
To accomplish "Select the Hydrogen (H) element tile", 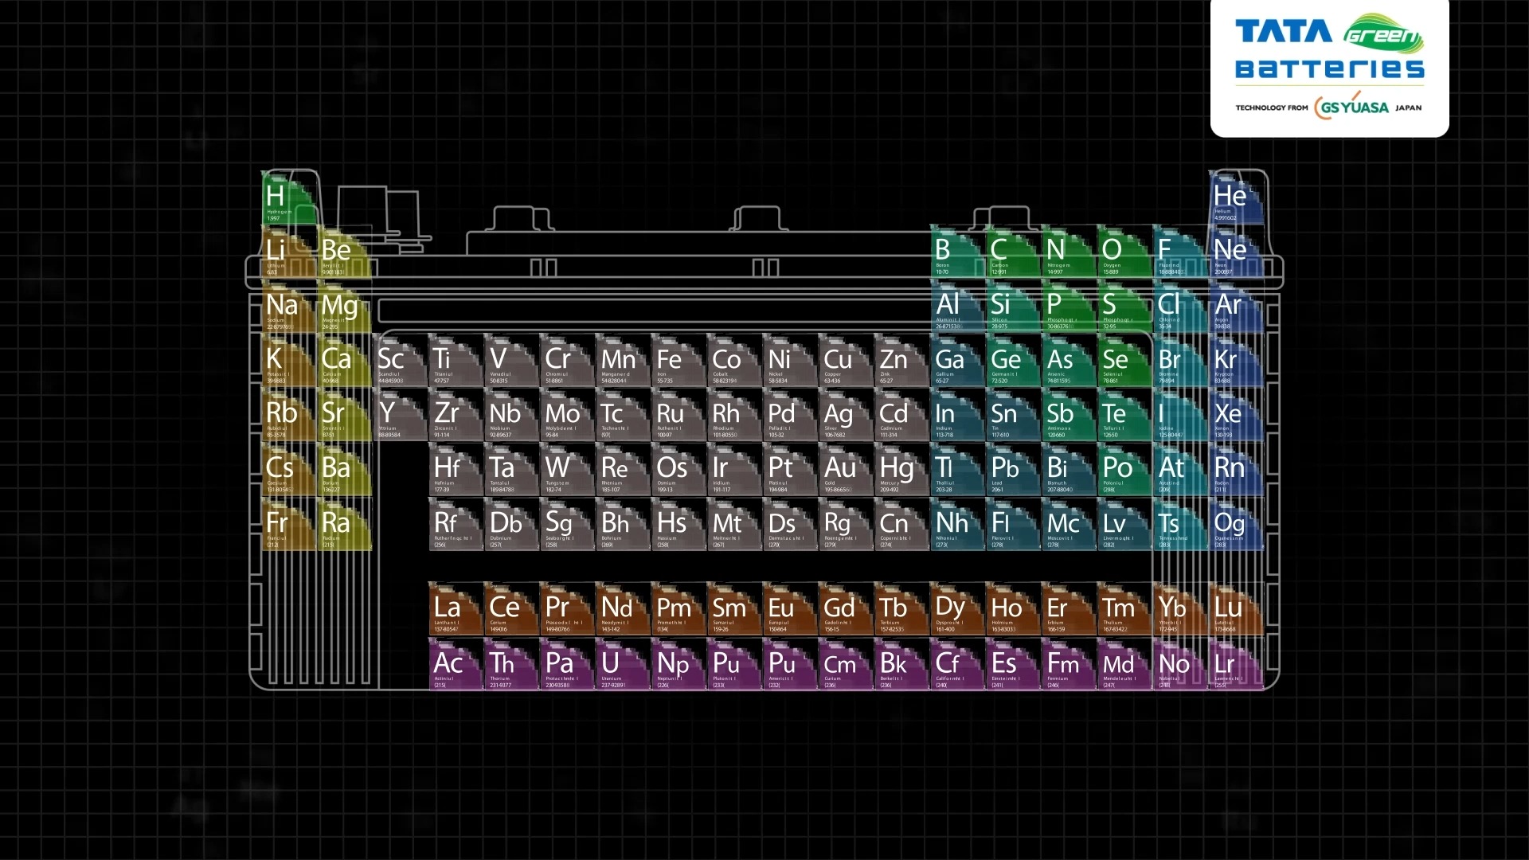I will point(289,198).
